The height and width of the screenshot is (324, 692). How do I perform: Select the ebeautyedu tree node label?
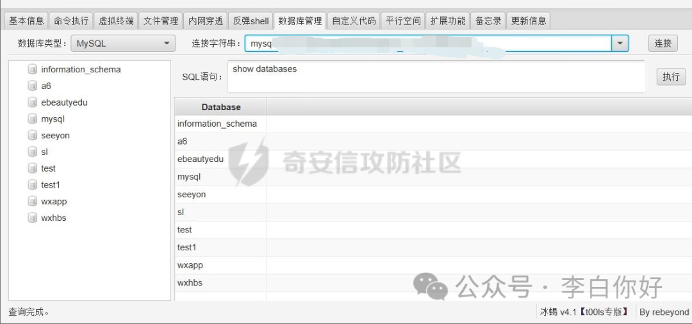[64, 102]
